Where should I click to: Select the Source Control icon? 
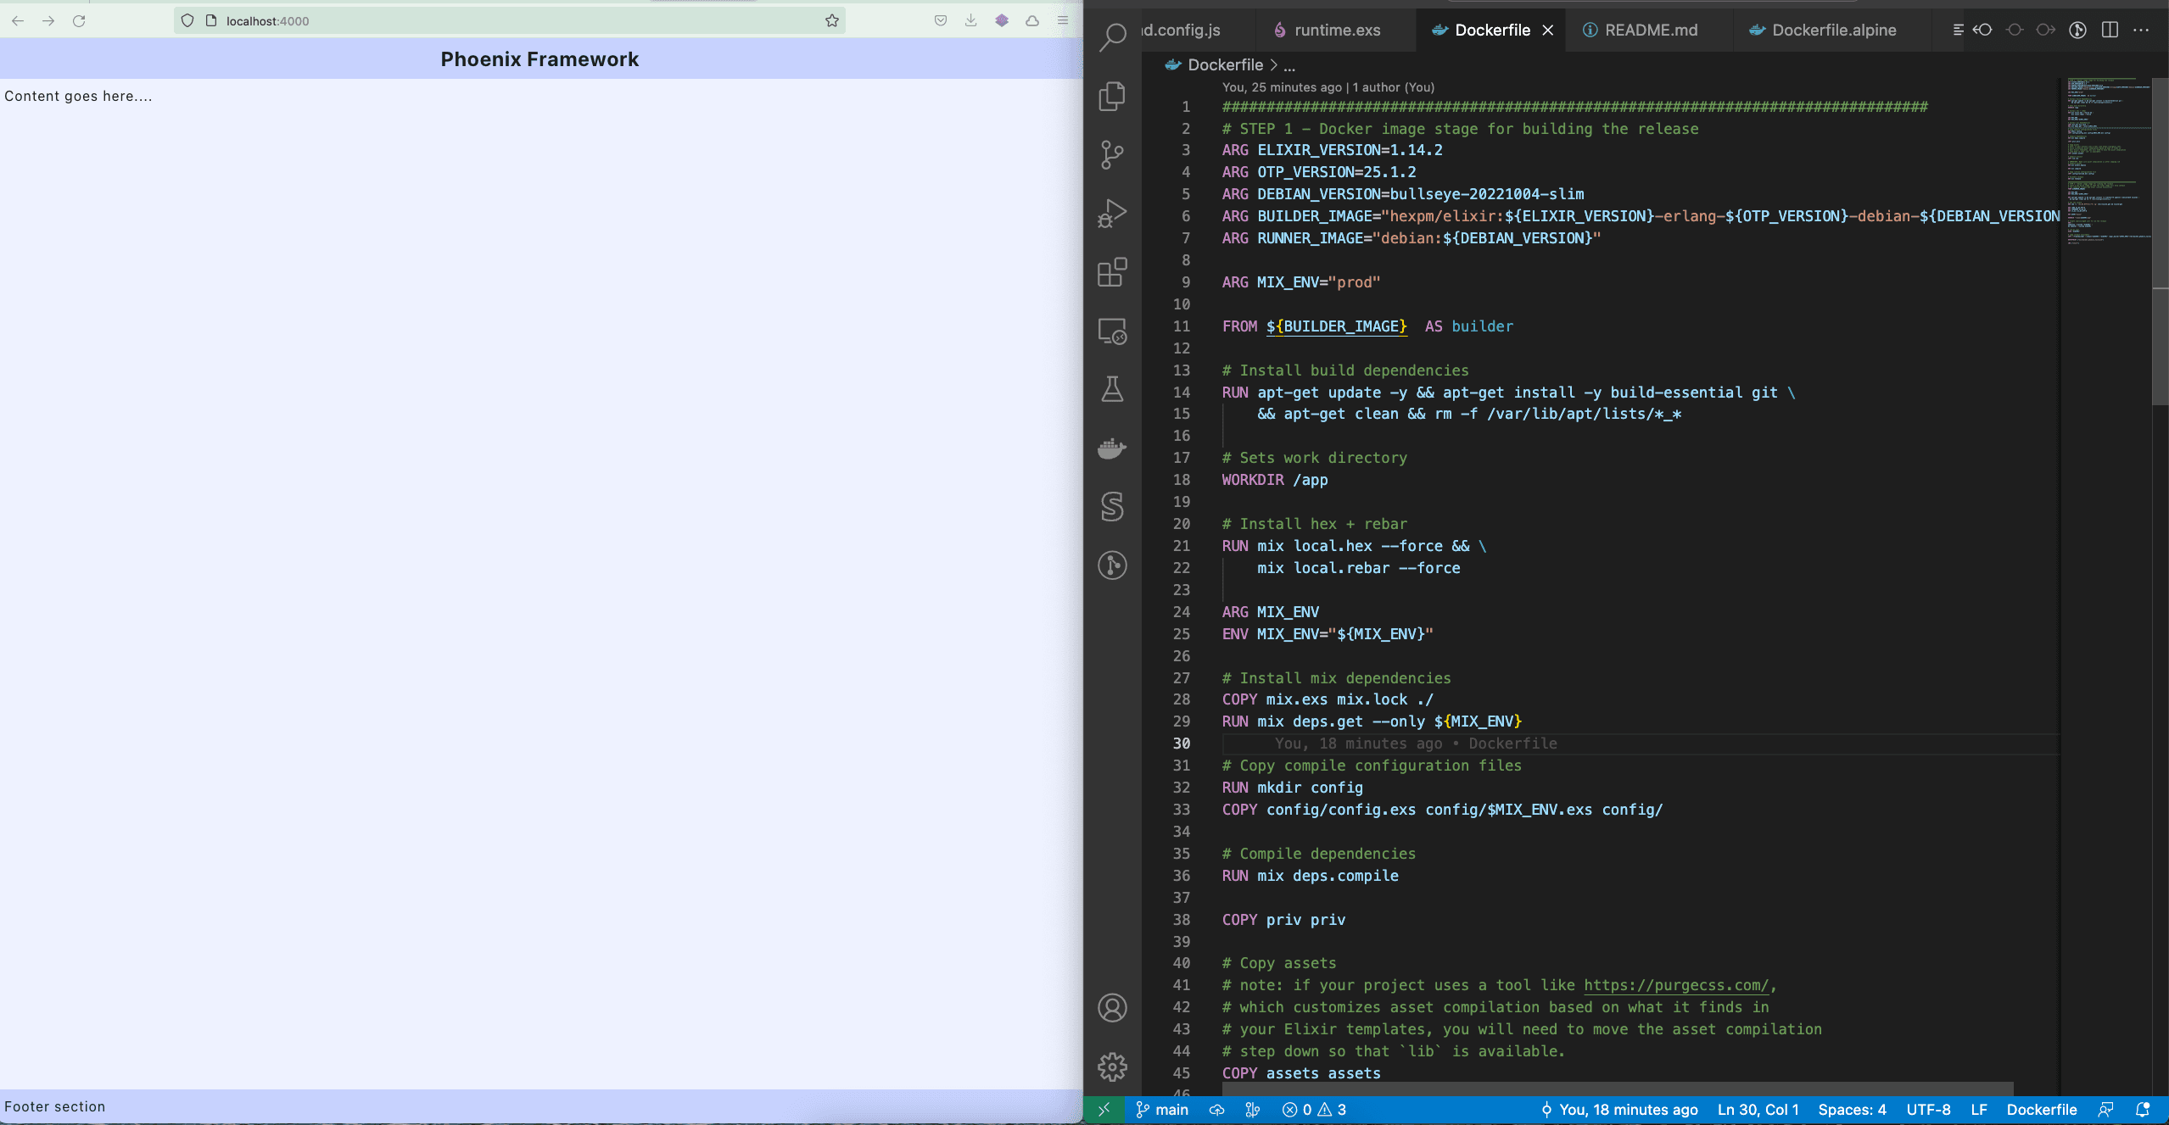[1112, 153]
